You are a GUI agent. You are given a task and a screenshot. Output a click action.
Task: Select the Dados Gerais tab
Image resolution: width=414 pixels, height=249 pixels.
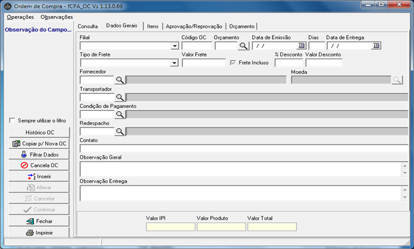(122, 25)
